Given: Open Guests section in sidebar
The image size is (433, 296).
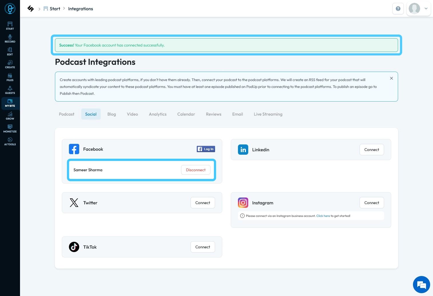Looking at the screenshot, I should pyautogui.click(x=10, y=90).
